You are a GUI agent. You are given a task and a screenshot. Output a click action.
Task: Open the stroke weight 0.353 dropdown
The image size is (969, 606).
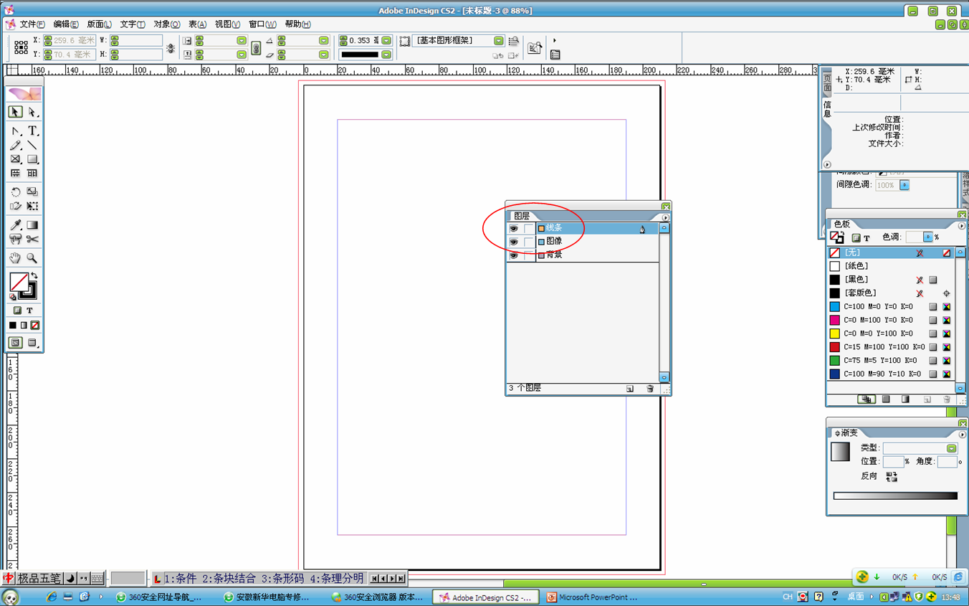(386, 41)
